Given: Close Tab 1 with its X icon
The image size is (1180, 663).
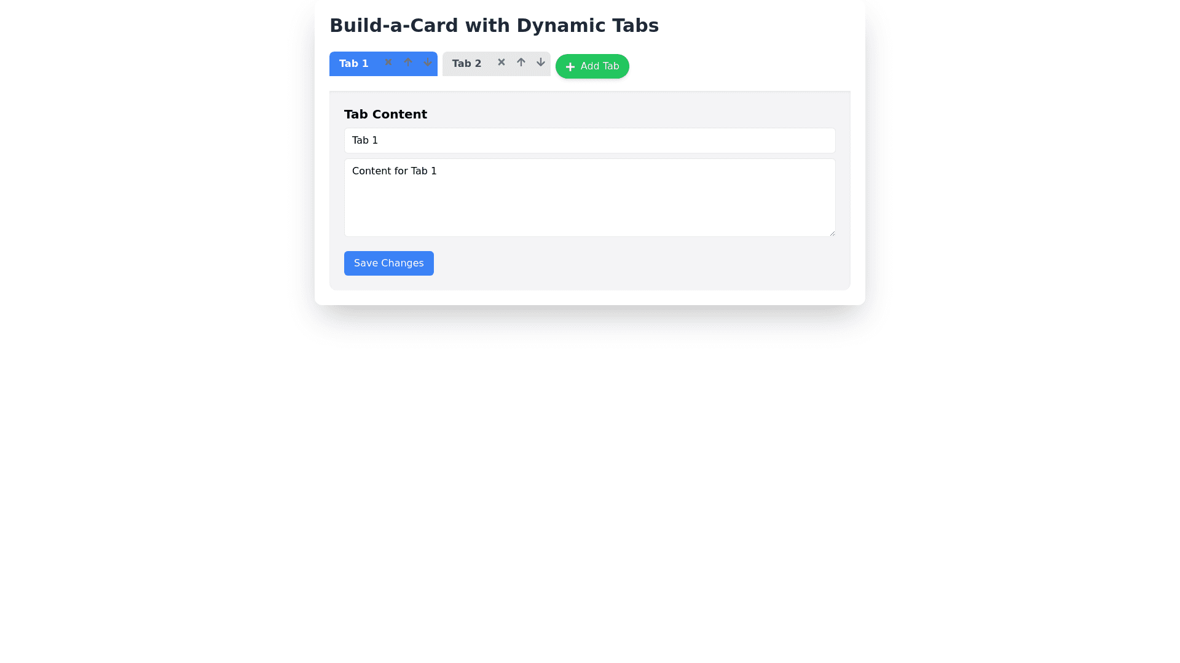Looking at the screenshot, I should [388, 62].
